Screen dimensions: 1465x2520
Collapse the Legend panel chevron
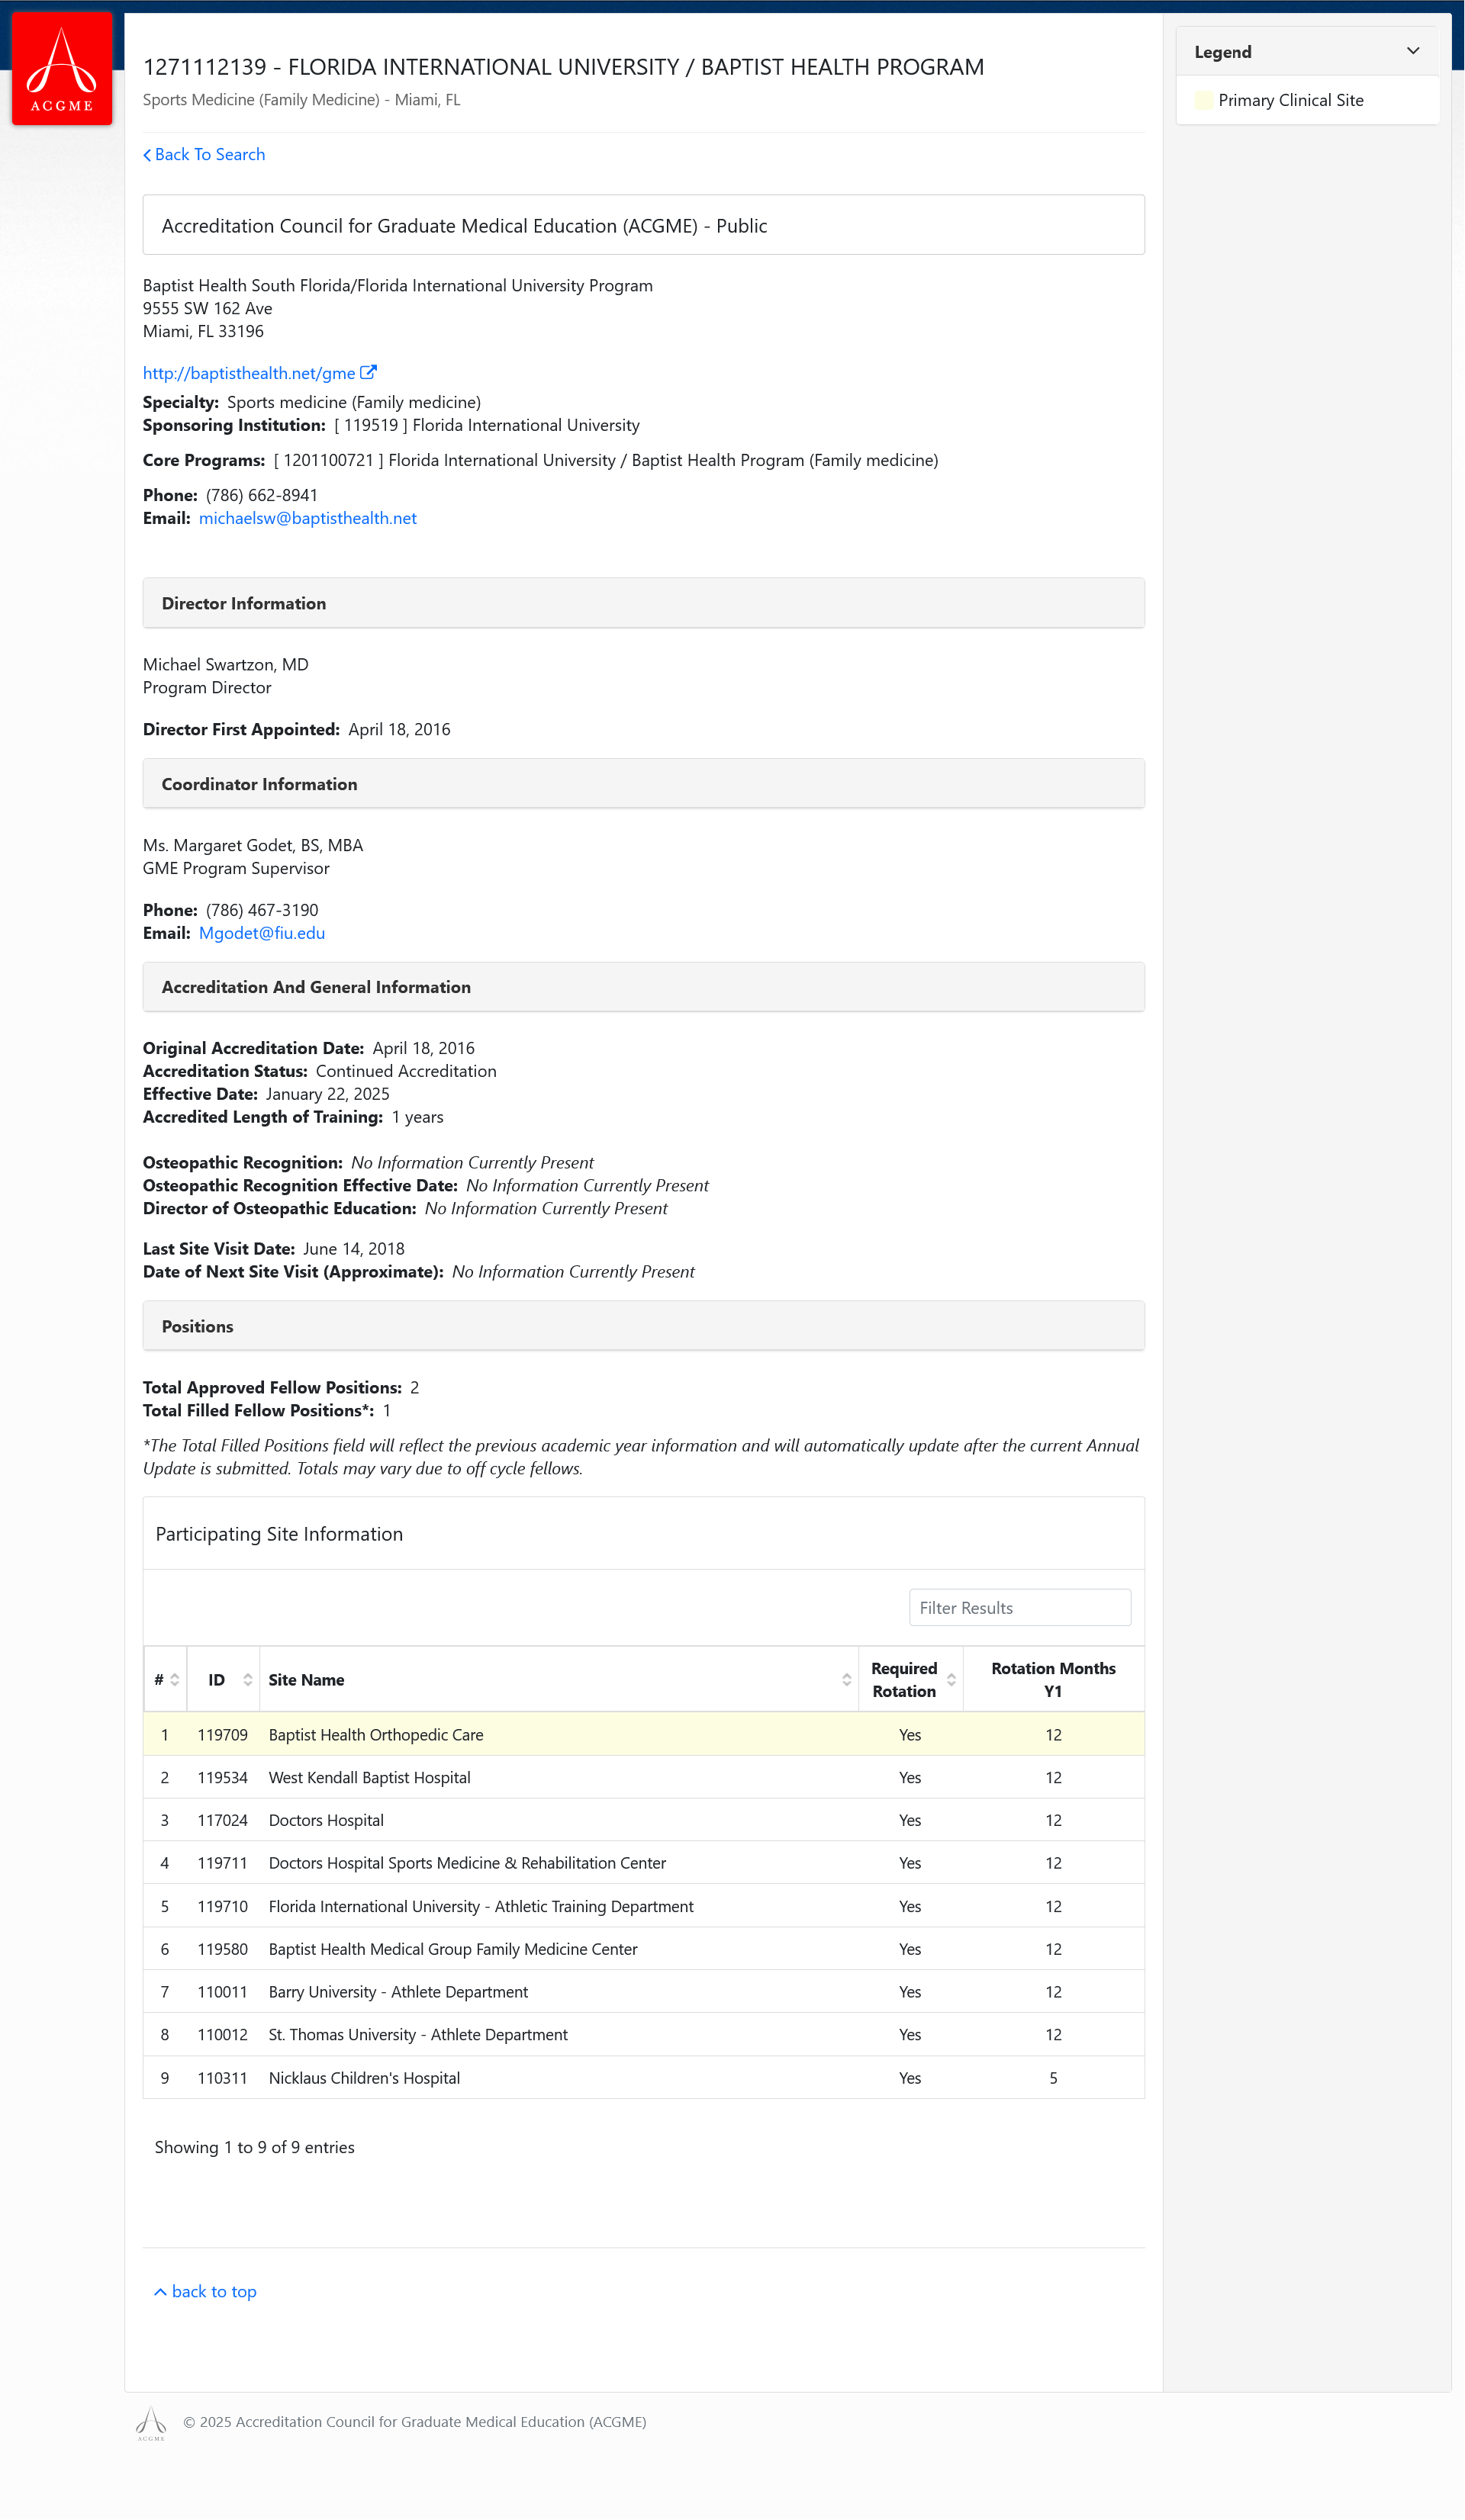pos(1412,51)
